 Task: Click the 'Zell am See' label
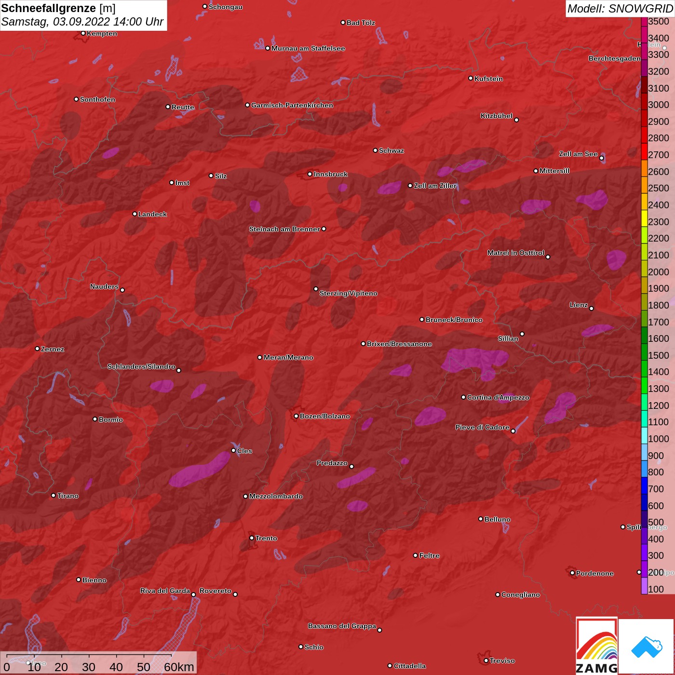click(579, 154)
